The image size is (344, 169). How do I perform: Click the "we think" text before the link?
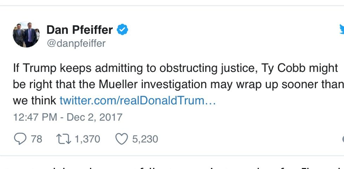point(34,101)
